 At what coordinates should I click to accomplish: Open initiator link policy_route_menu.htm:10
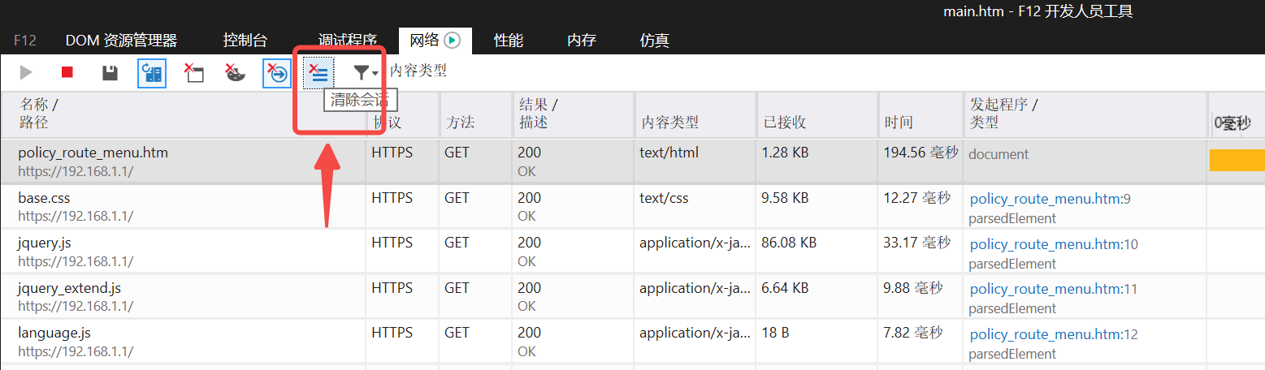[1054, 244]
